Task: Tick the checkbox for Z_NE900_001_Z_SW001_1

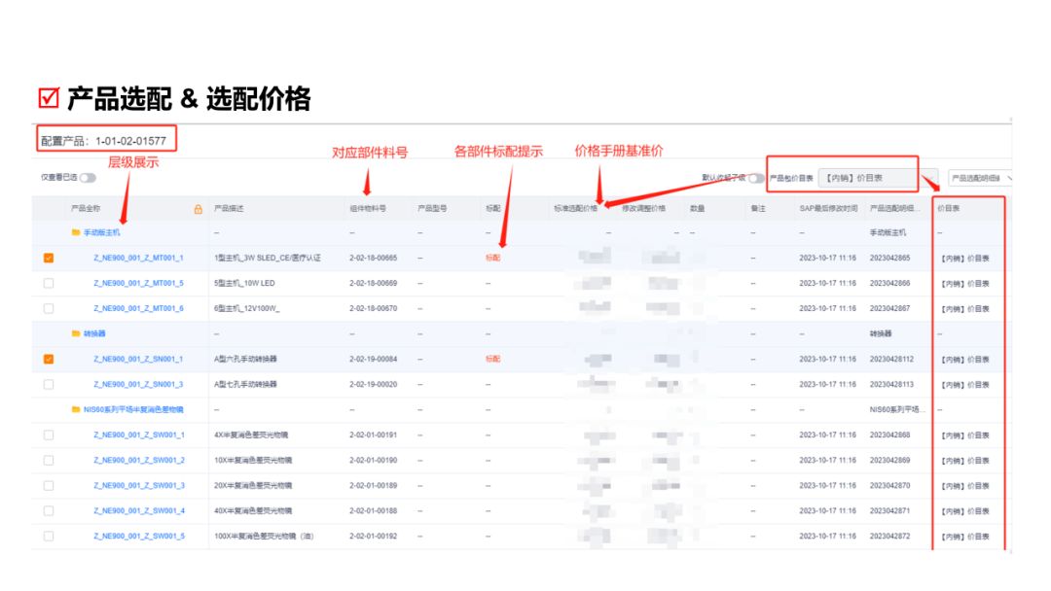Action: point(49,435)
